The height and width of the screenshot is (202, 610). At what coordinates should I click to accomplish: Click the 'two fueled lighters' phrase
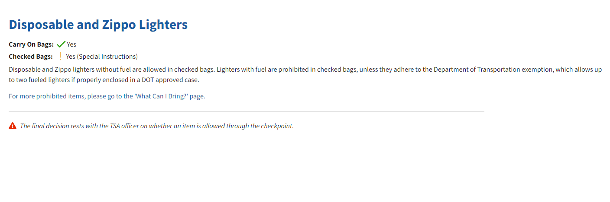click(43, 80)
